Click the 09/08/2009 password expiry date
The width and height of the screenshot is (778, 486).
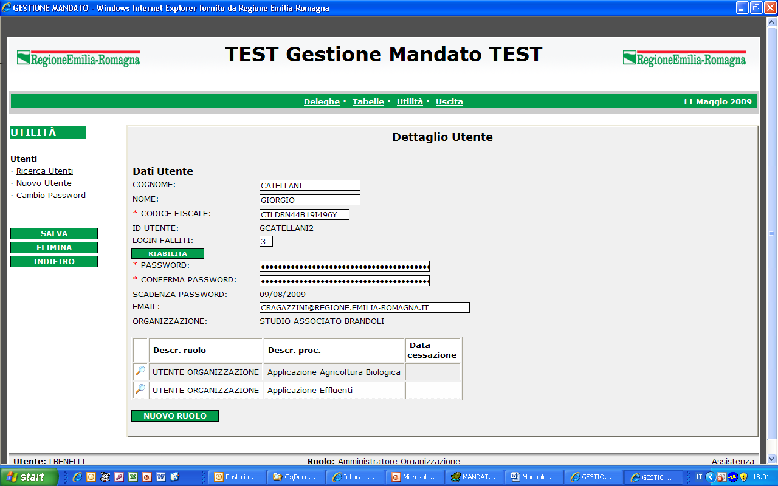(x=283, y=295)
